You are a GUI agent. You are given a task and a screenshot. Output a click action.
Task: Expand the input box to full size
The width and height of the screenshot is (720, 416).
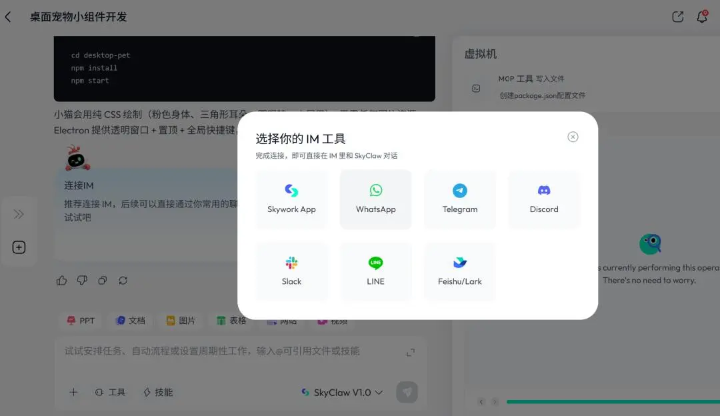click(x=411, y=352)
